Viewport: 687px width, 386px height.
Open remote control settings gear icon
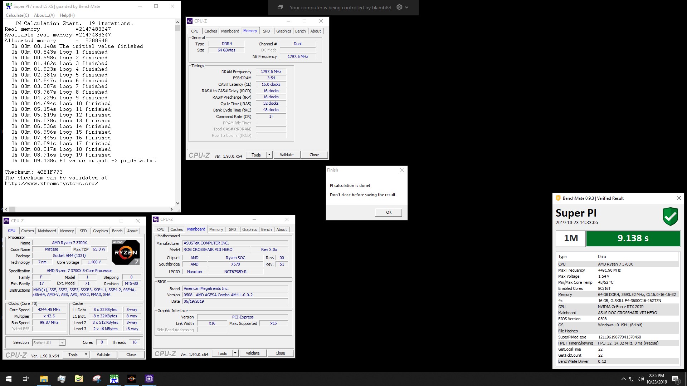(x=399, y=7)
